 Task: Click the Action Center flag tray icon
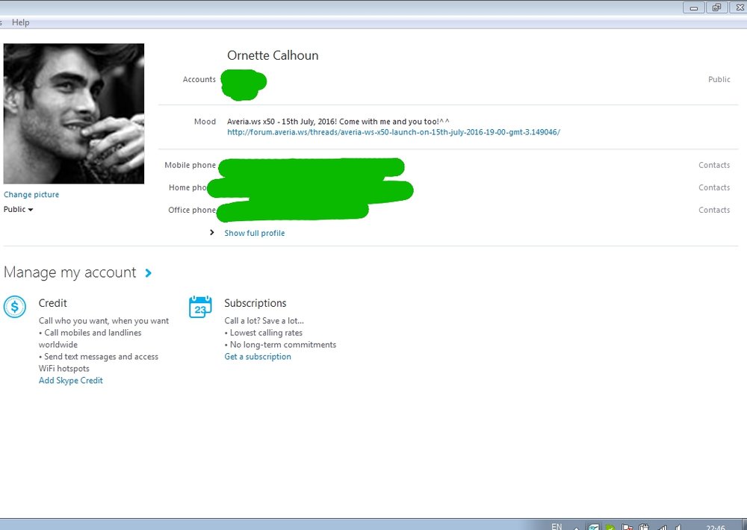[627, 527]
